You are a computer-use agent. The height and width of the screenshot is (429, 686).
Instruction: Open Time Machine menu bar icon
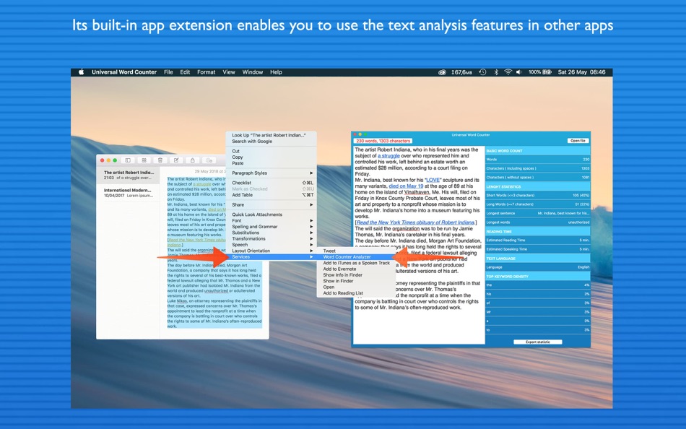(482, 72)
